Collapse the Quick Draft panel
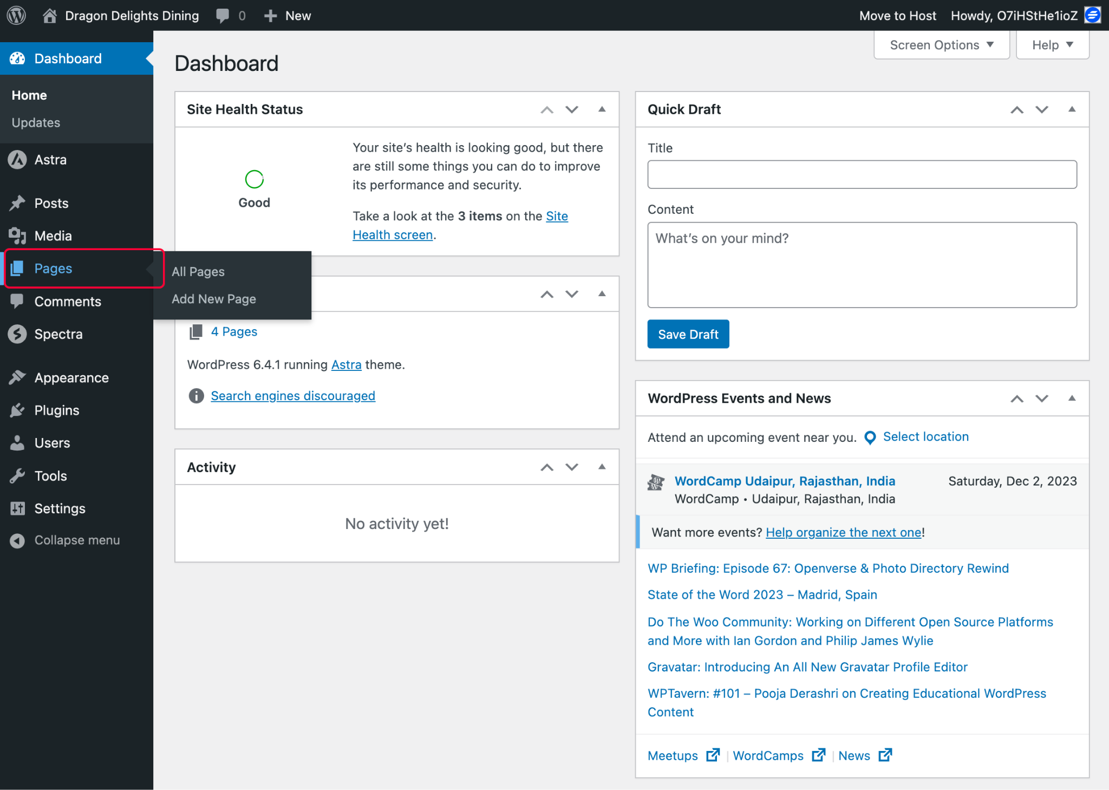This screenshot has height=790, width=1109. coord(1072,109)
